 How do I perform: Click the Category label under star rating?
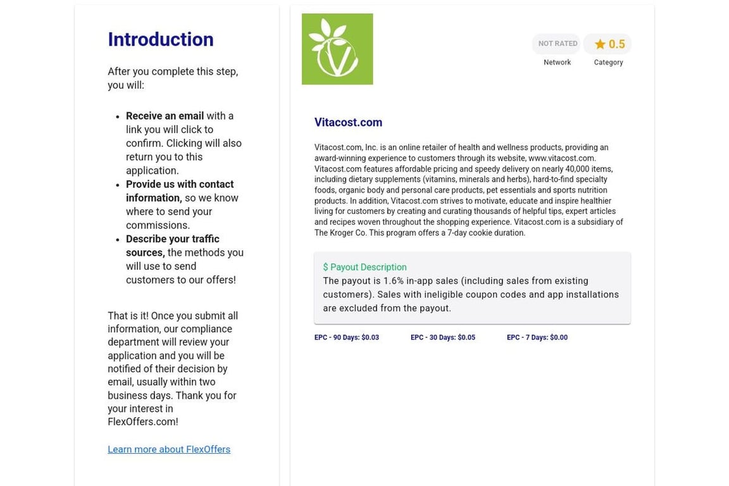[608, 62]
